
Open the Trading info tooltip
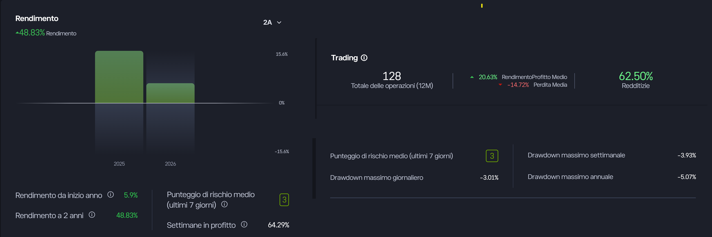pyautogui.click(x=364, y=58)
